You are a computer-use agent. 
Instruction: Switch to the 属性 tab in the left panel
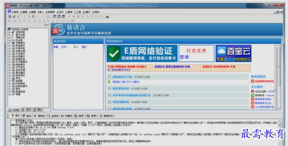[x=38, y=110]
